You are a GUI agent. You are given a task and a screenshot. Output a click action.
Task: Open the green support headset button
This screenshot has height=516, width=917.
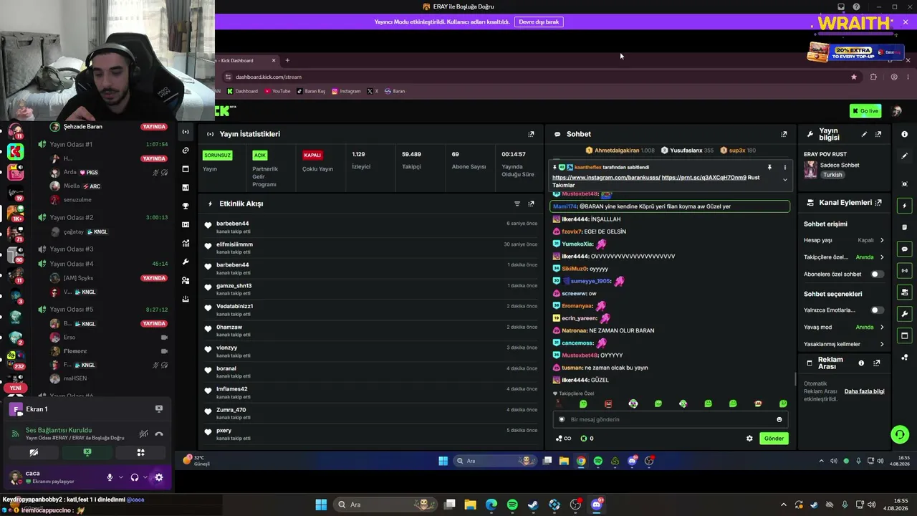tap(899, 434)
